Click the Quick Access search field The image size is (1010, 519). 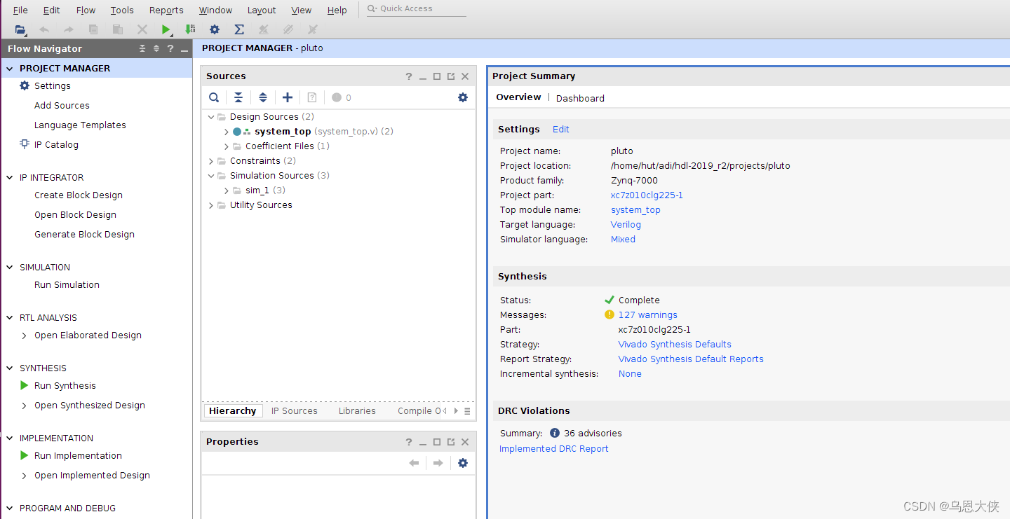pos(417,9)
